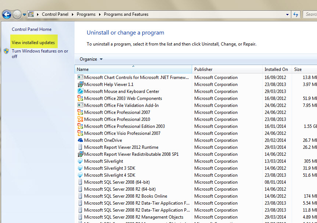Select the Microsoft Visio Professional 2007 icon
This screenshot has width=317, height=223.
pyautogui.click(x=80, y=133)
